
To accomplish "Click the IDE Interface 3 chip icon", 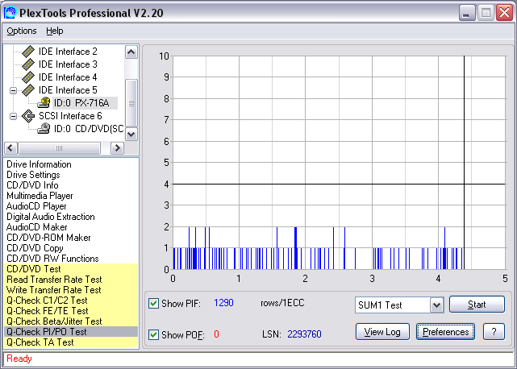I will [28, 64].
